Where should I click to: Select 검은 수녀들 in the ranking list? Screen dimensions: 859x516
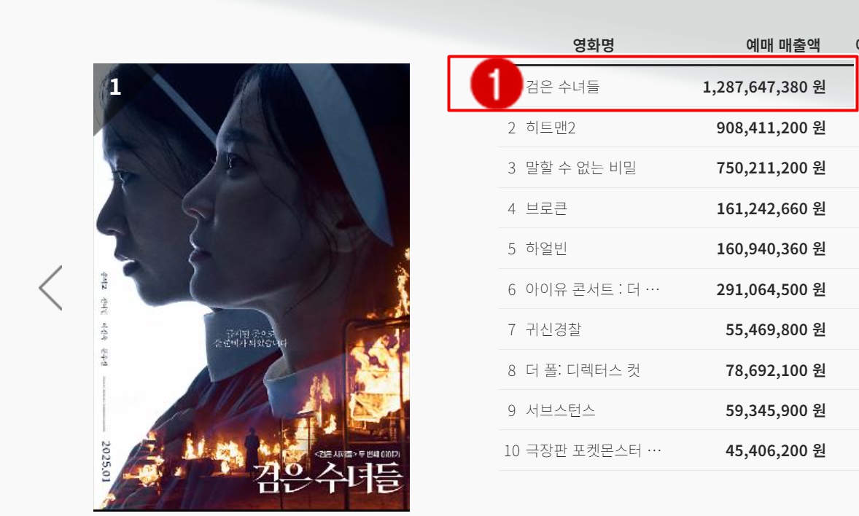coord(563,87)
